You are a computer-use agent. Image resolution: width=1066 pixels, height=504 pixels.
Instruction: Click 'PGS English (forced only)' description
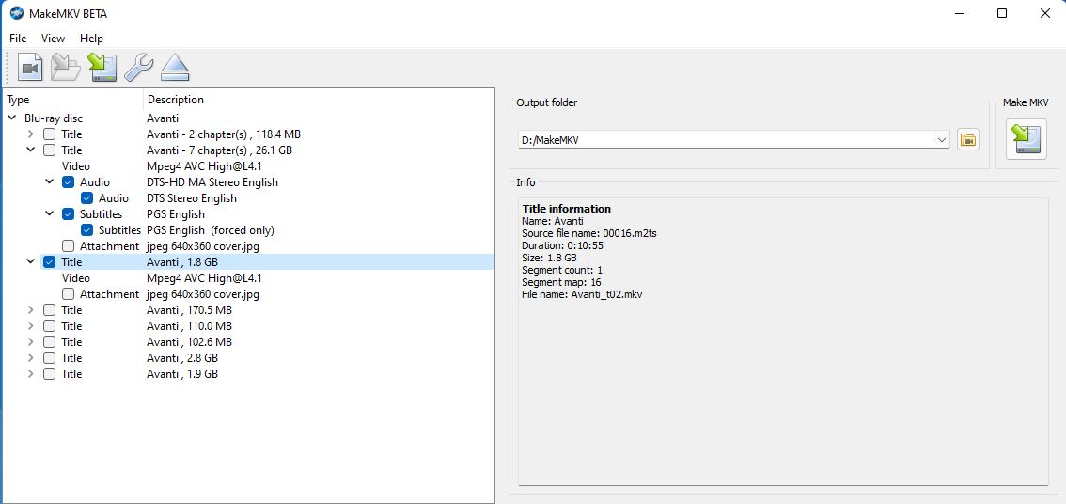pyautogui.click(x=211, y=229)
